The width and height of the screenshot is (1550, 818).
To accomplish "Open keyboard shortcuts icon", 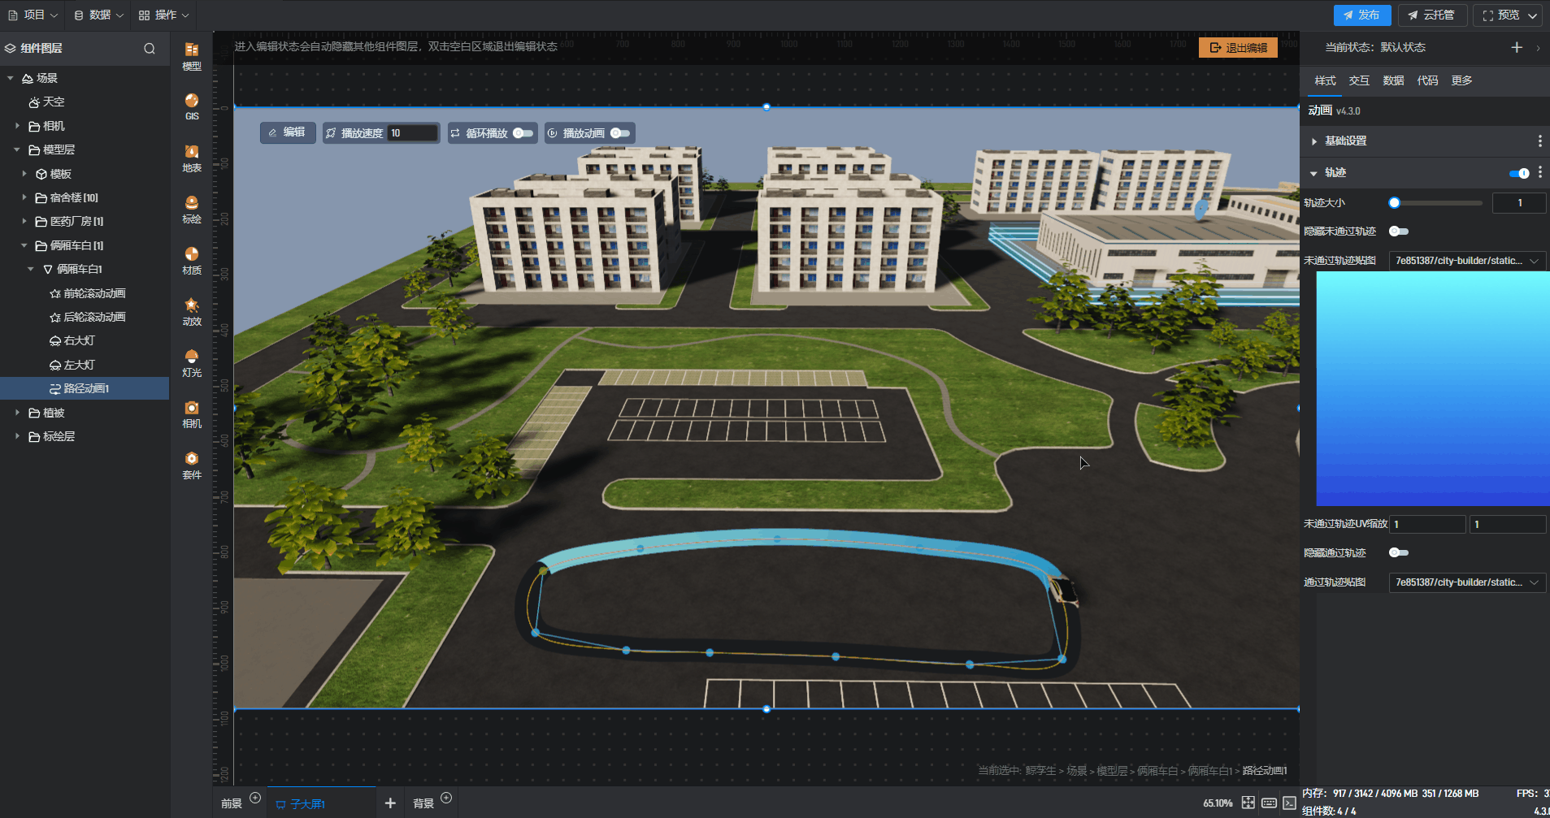I will tap(1269, 803).
